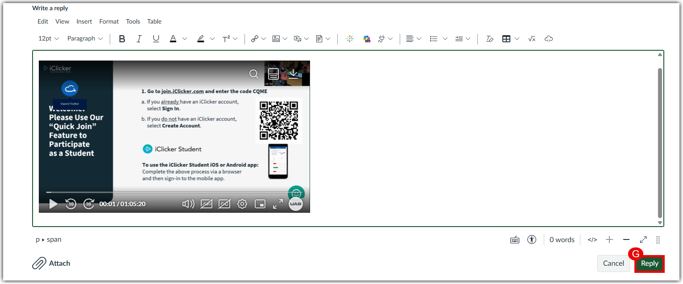Screen dimensions: 683x284
Task: Switch the video to fullscreen
Action: (278, 204)
